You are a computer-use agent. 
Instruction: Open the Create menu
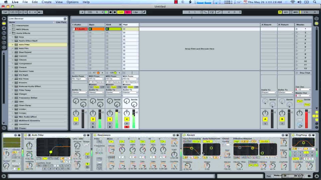[46, 2]
